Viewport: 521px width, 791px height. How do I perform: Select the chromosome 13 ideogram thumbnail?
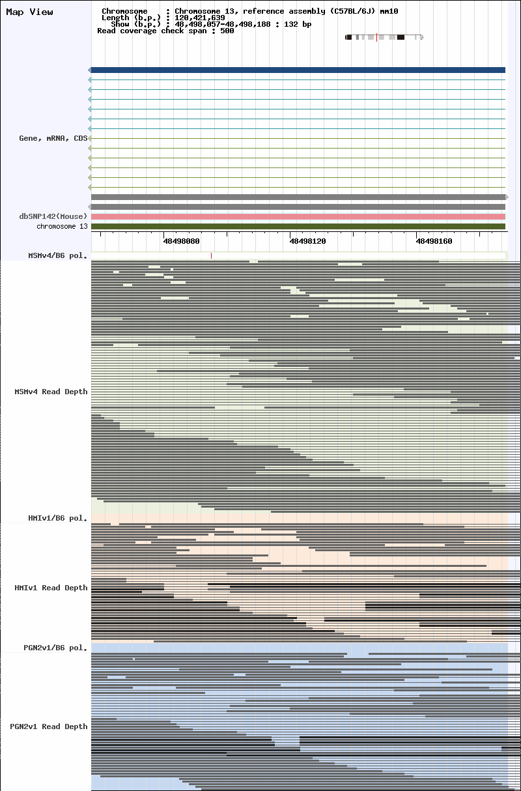[x=384, y=37]
